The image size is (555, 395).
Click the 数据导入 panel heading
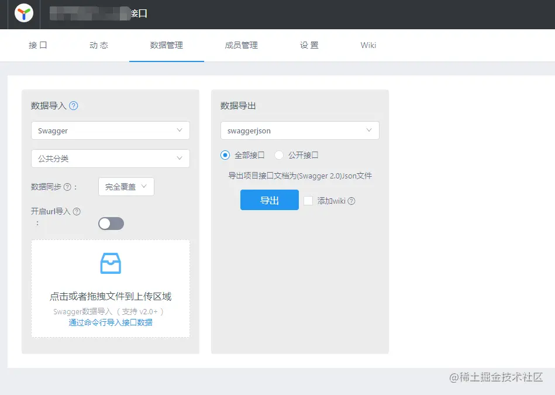coord(49,105)
